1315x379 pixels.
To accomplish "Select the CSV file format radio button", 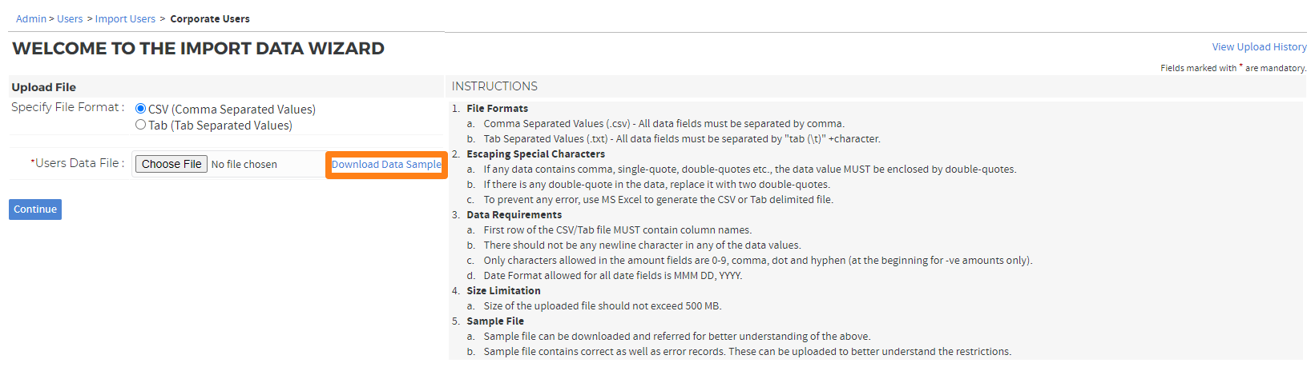I will tap(141, 109).
